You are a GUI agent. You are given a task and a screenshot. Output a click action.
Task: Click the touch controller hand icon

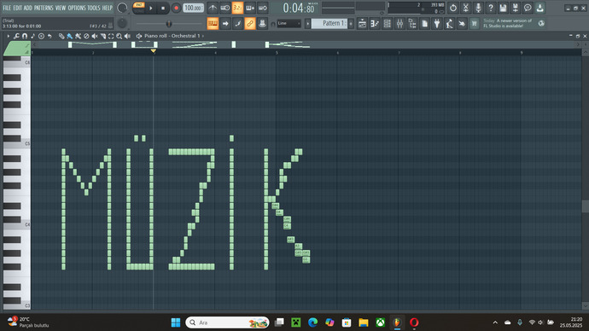pos(462,24)
